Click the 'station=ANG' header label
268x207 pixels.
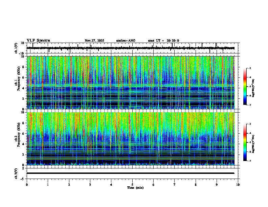[126, 41]
